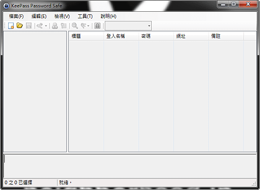
Task: Sort by the 密碼 column header
Action: coord(156,36)
